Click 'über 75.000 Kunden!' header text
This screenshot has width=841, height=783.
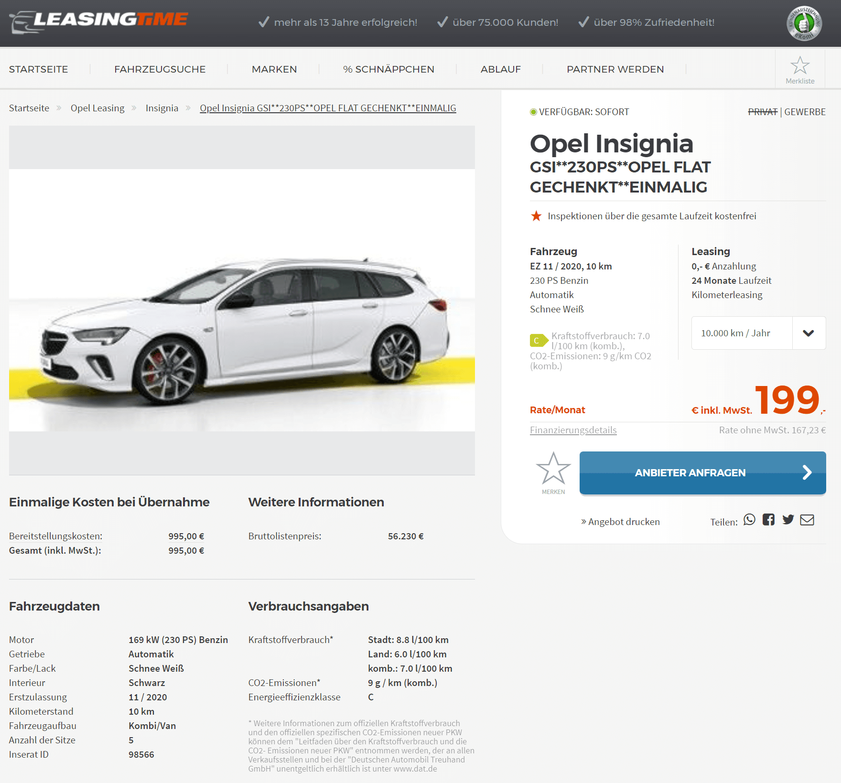(x=505, y=22)
